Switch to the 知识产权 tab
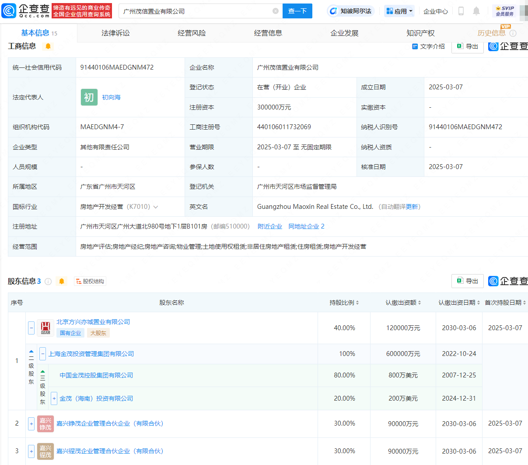The height and width of the screenshot is (465, 528). [x=420, y=33]
